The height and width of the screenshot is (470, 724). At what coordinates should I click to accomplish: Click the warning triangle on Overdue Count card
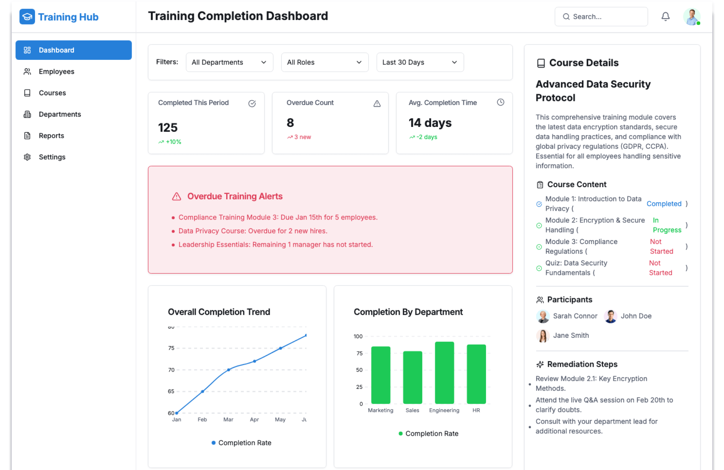pos(377,104)
